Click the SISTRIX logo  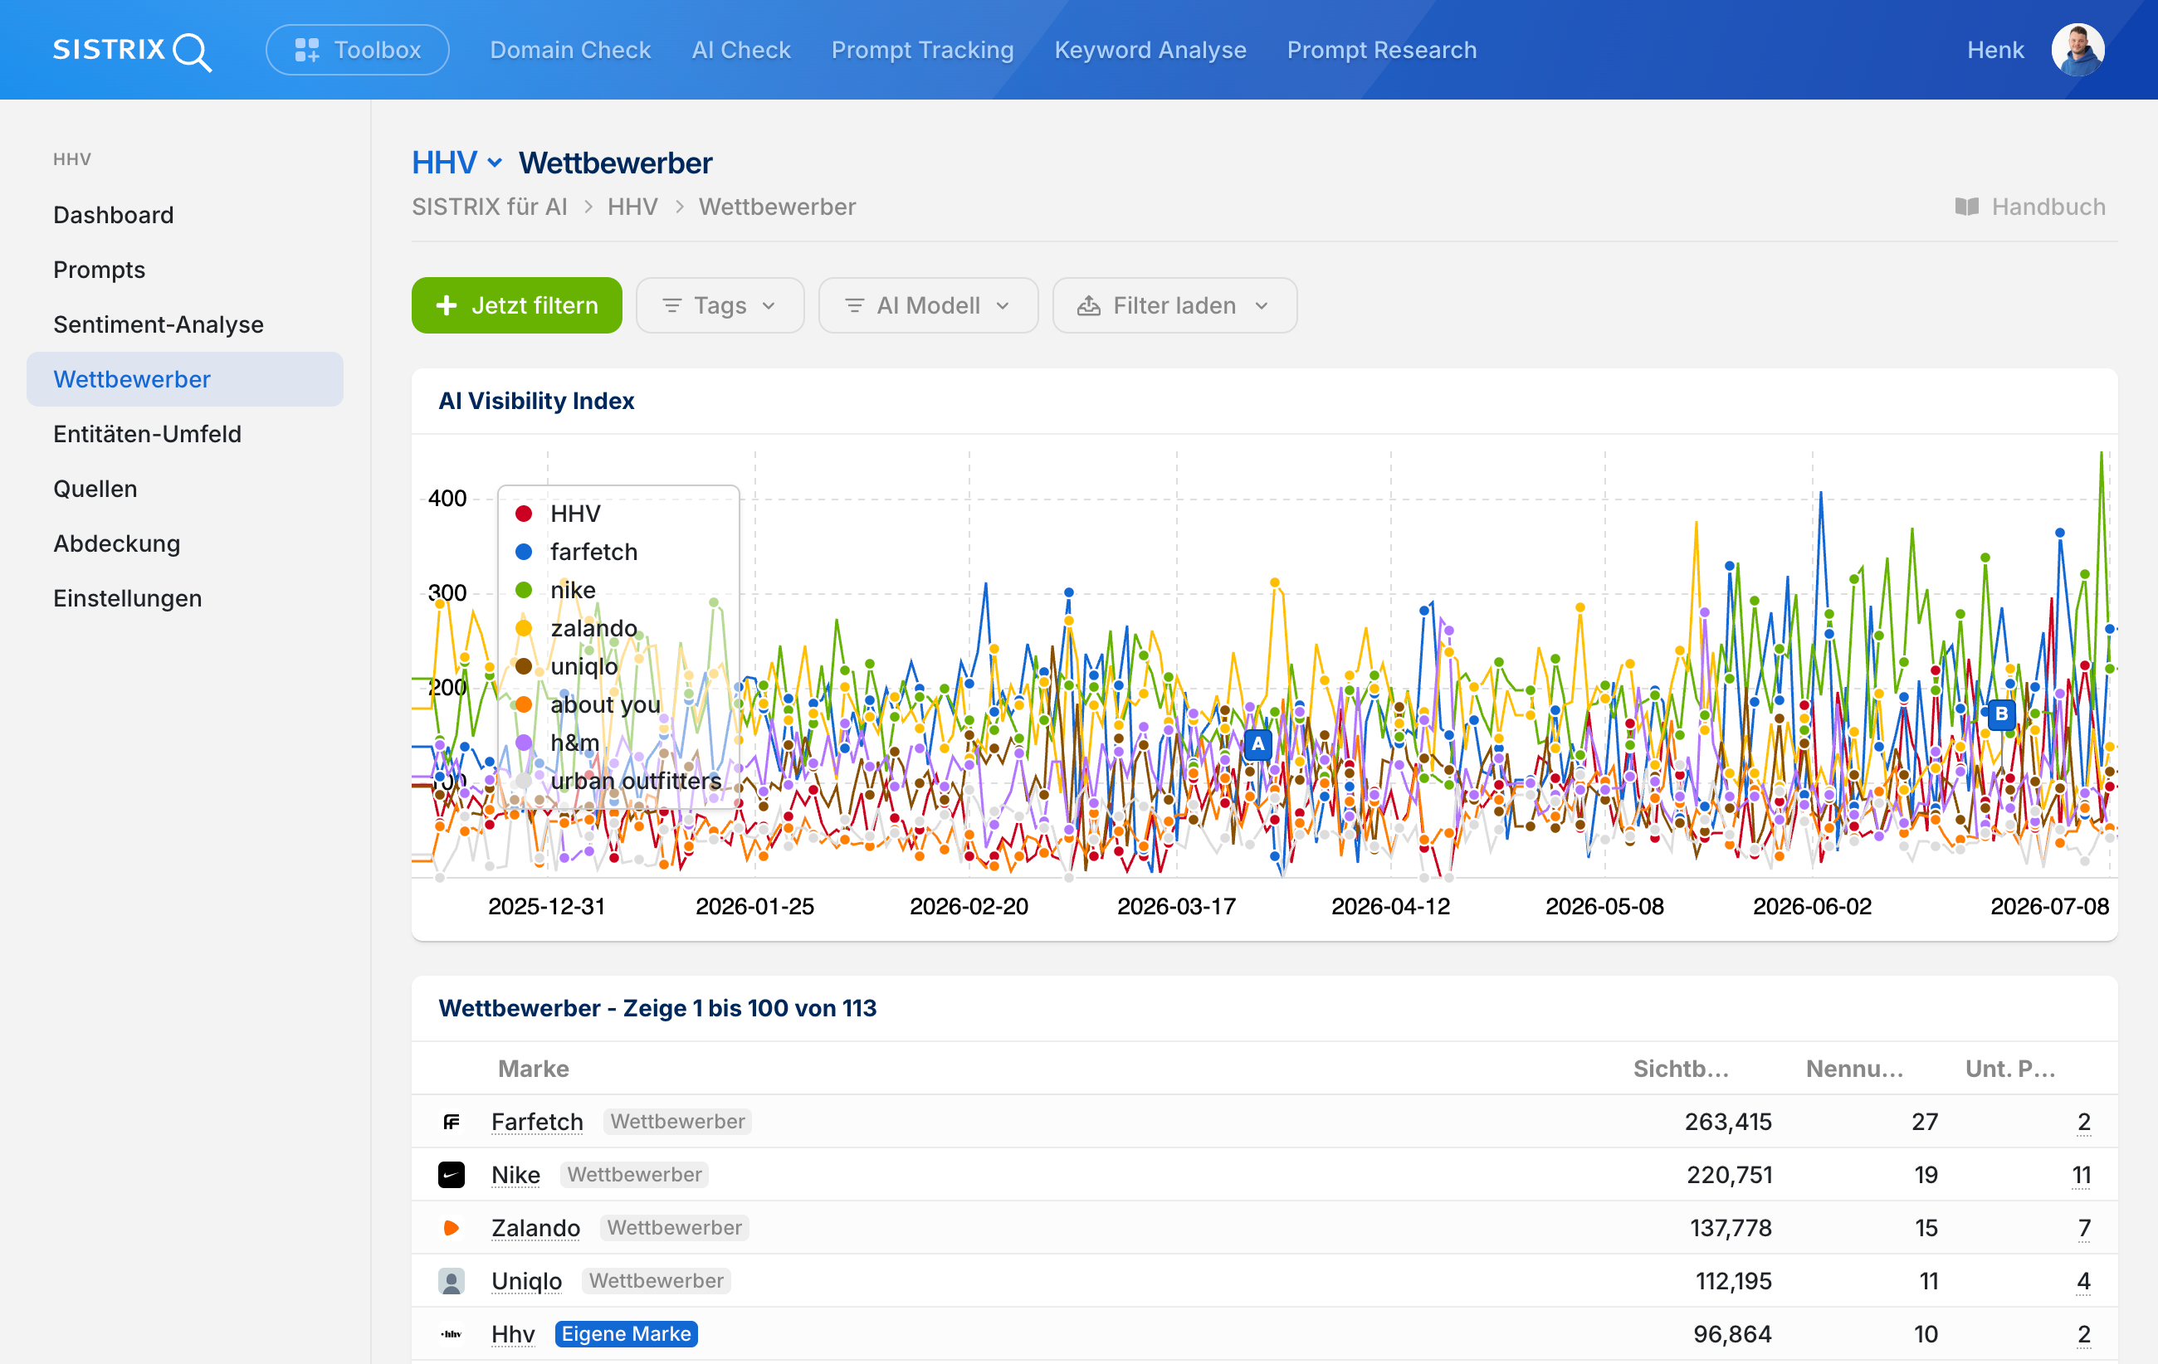[132, 50]
